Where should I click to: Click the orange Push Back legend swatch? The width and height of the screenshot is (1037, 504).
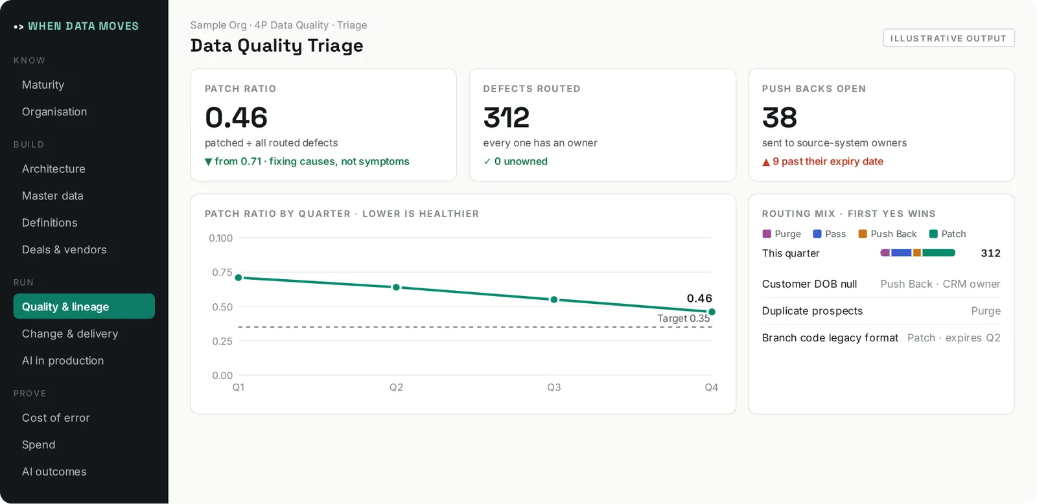click(x=863, y=234)
